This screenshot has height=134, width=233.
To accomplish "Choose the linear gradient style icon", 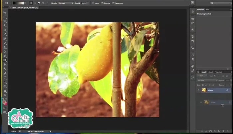I will point(31,3).
